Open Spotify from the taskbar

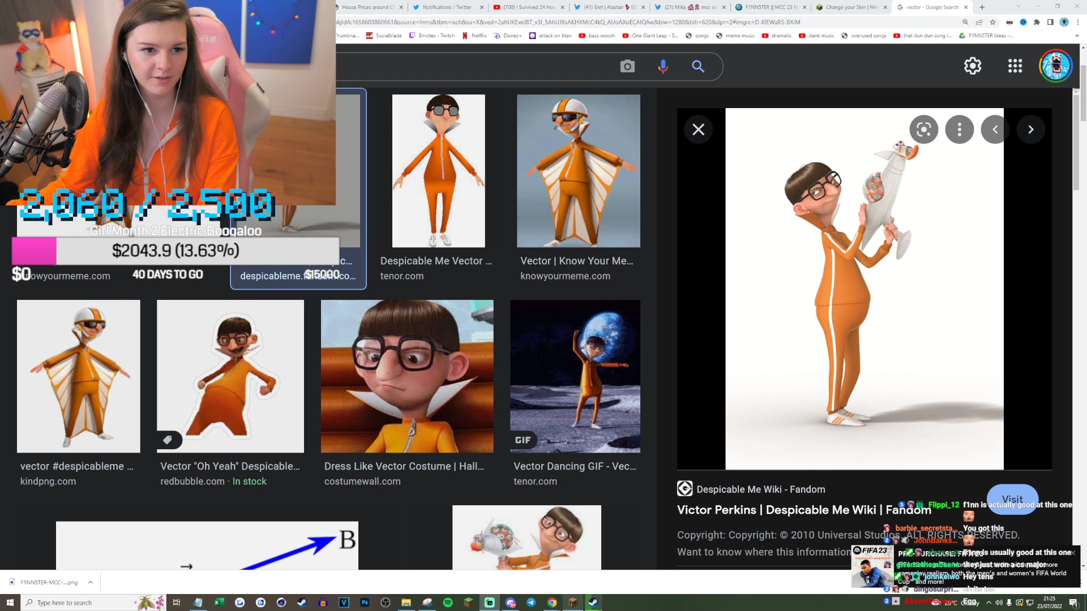coord(448,603)
